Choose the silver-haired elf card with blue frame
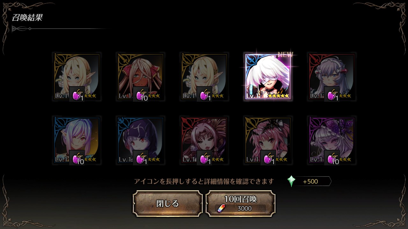The image size is (408, 229). coord(77,140)
